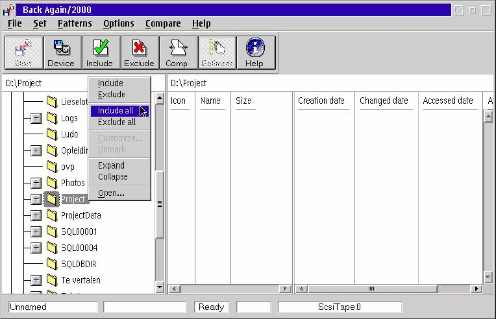Click the Comp compare toolbar button
496x319 pixels.
tap(179, 53)
